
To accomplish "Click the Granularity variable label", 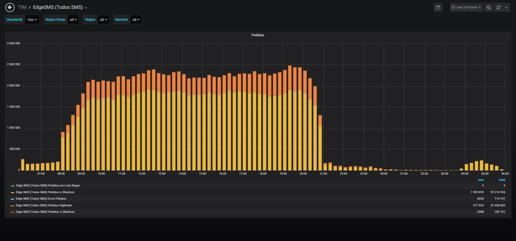I will tap(15, 20).
